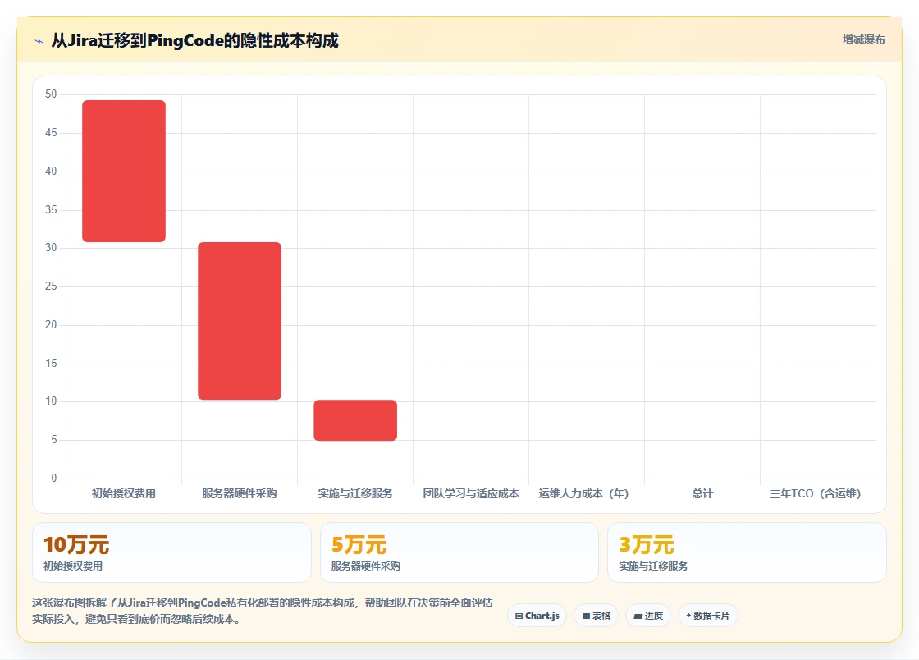Click the 3万元 data card
The height and width of the screenshot is (660, 919).
748,552
